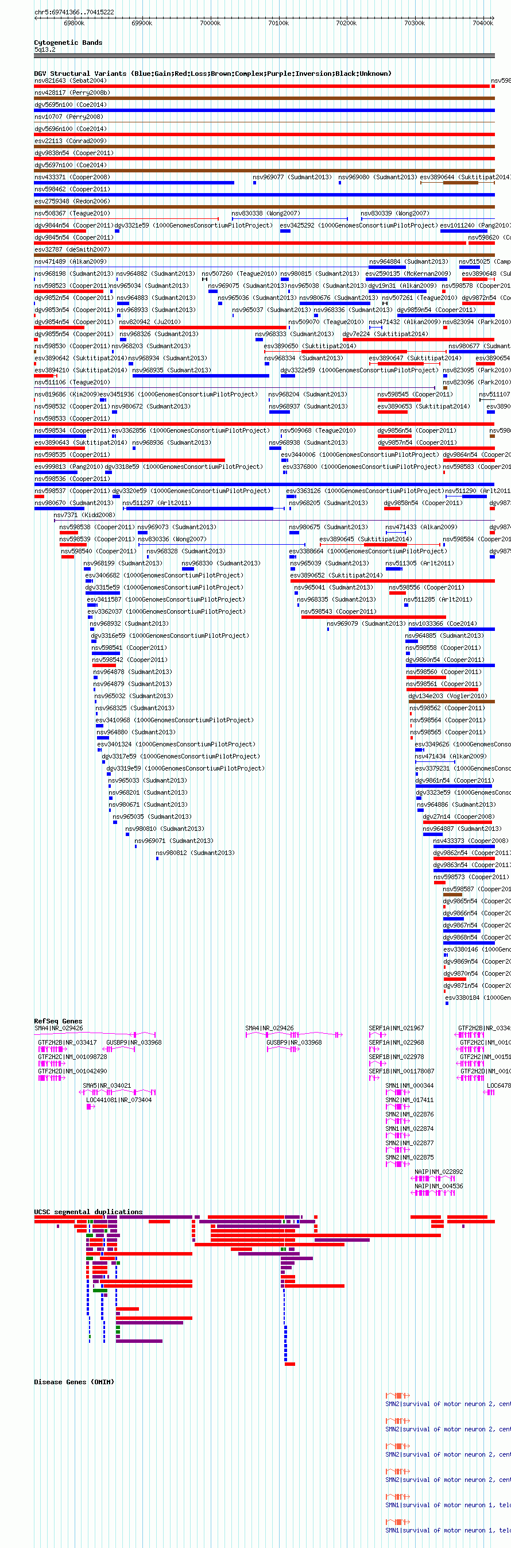Open transcript NAIP|NM_022892
The image size is (511, 1548).
(x=438, y=1171)
